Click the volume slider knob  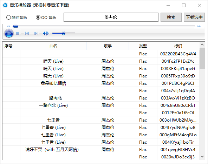[x=64, y=33]
